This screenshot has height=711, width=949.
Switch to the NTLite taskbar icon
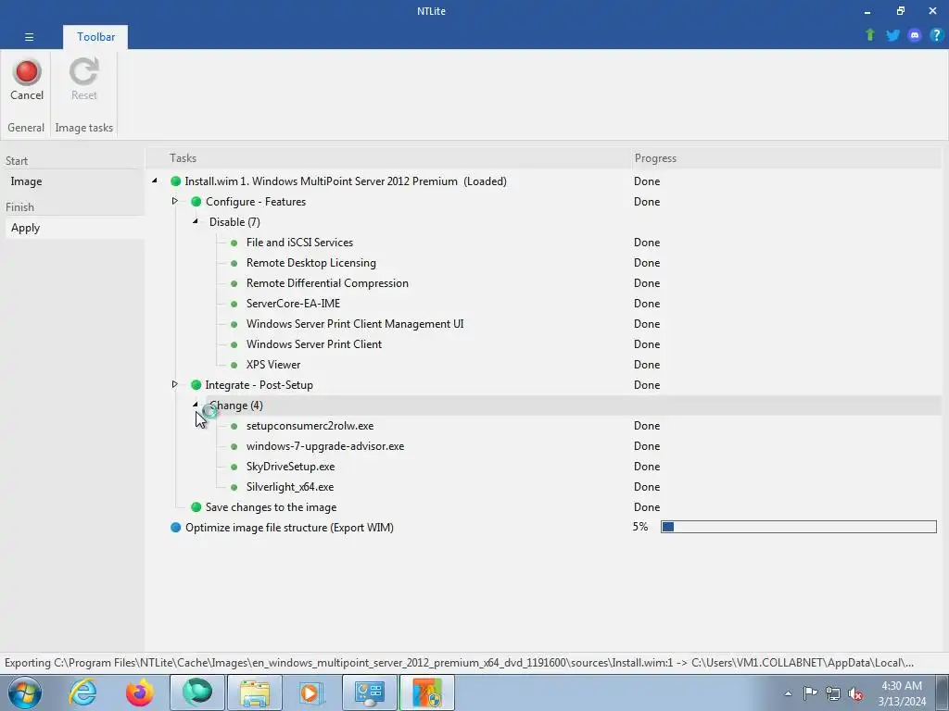pyautogui.click(x=427, y=692)
